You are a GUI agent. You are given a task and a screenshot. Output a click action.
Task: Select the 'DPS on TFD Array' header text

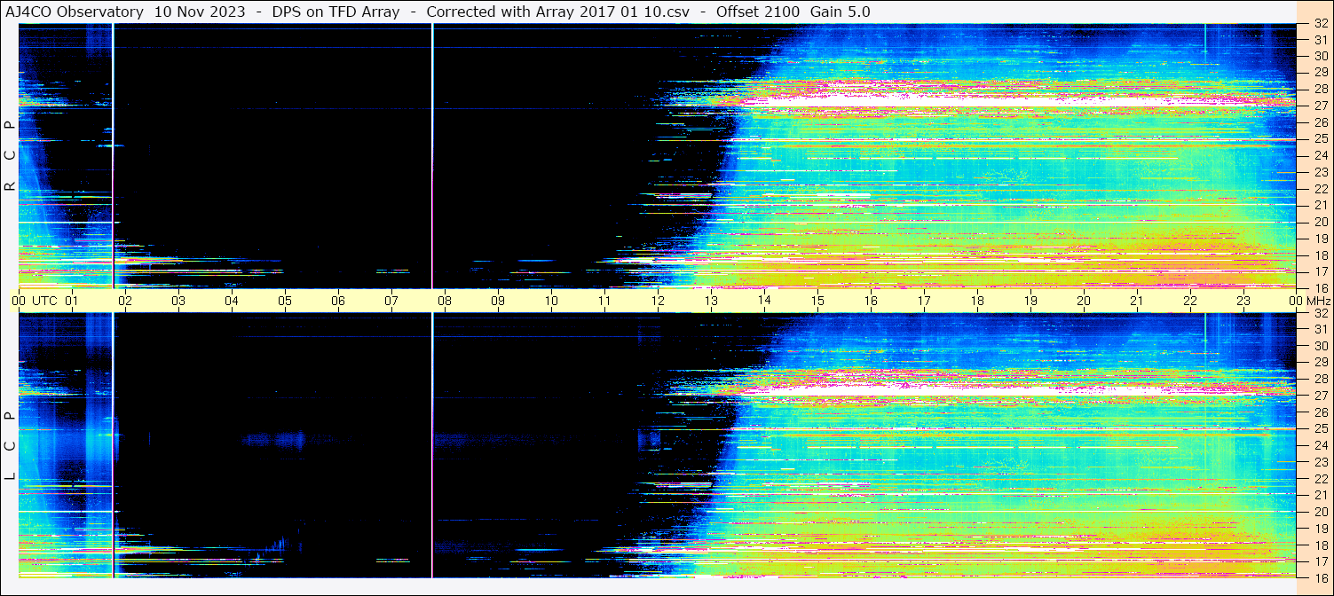(336, 12)
